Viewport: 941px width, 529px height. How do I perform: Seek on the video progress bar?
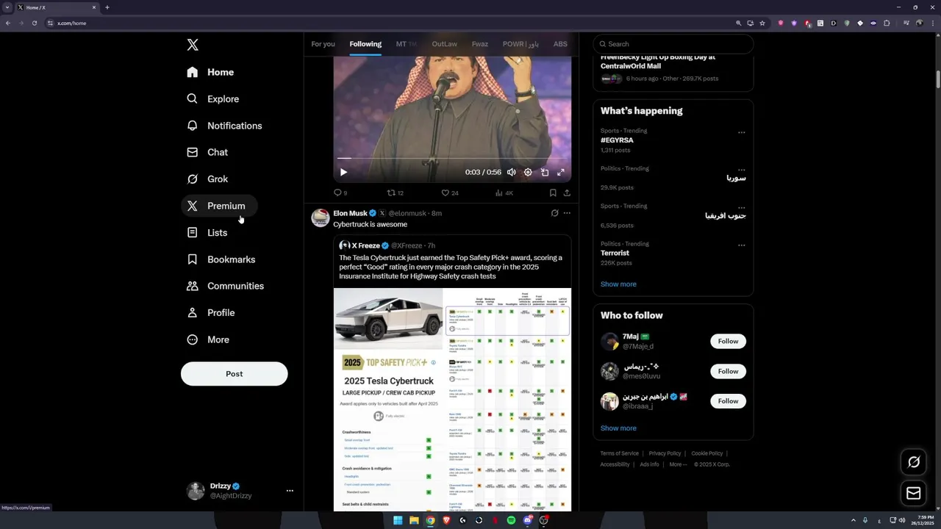452,158
